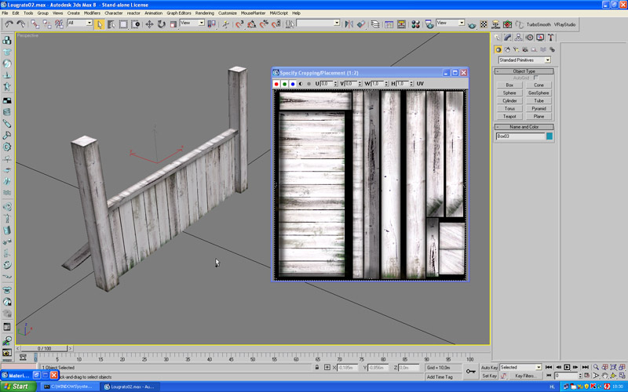The image size is (628, 392).
Task: Click the Play Animation button
Action: (567, 367)
